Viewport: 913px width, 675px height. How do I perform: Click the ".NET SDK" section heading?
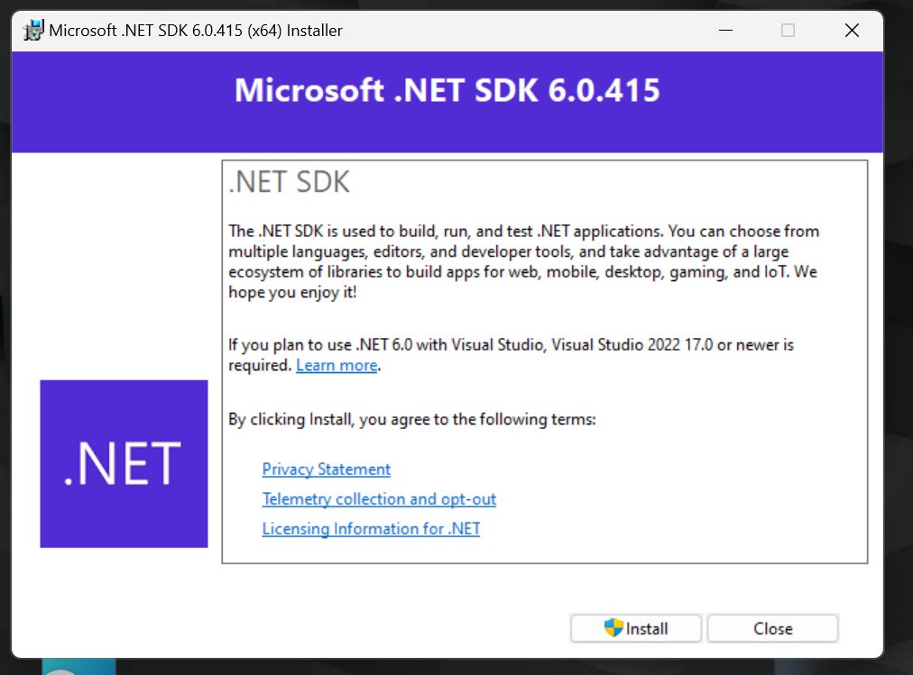point(290,182)
